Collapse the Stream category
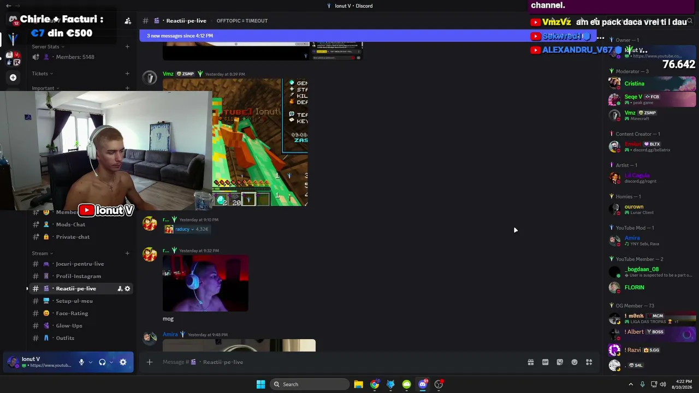This screenshot has width=699, height=393. (x=43, y=253)
